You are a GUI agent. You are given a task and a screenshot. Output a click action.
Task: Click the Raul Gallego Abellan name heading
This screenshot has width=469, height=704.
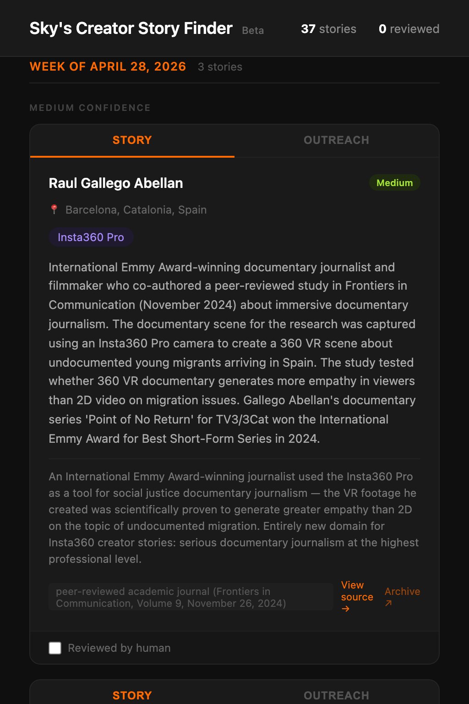[116, 183]
